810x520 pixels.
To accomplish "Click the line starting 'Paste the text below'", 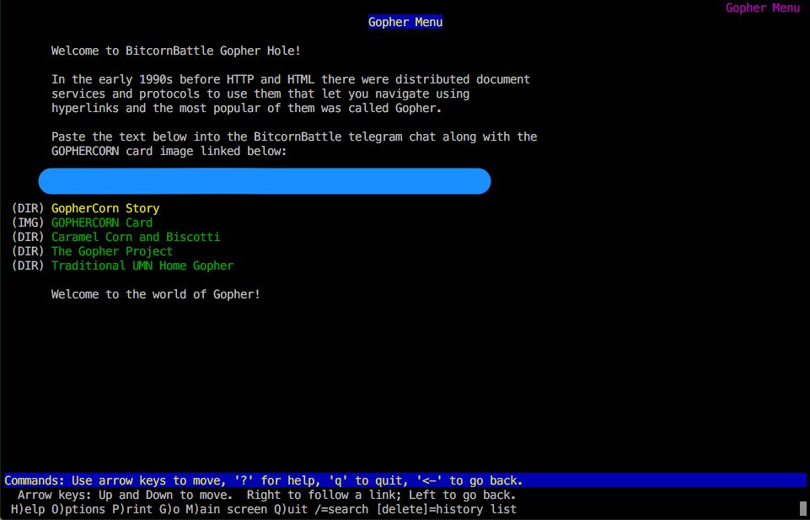I will pos(294,137).
